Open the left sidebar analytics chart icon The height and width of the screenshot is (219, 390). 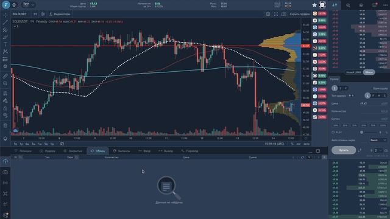(x=5, y=204)
